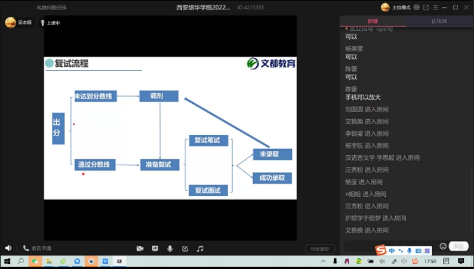474x269 pixels.
Task: Click the music note icon
Action: click(x=200, y=248)
